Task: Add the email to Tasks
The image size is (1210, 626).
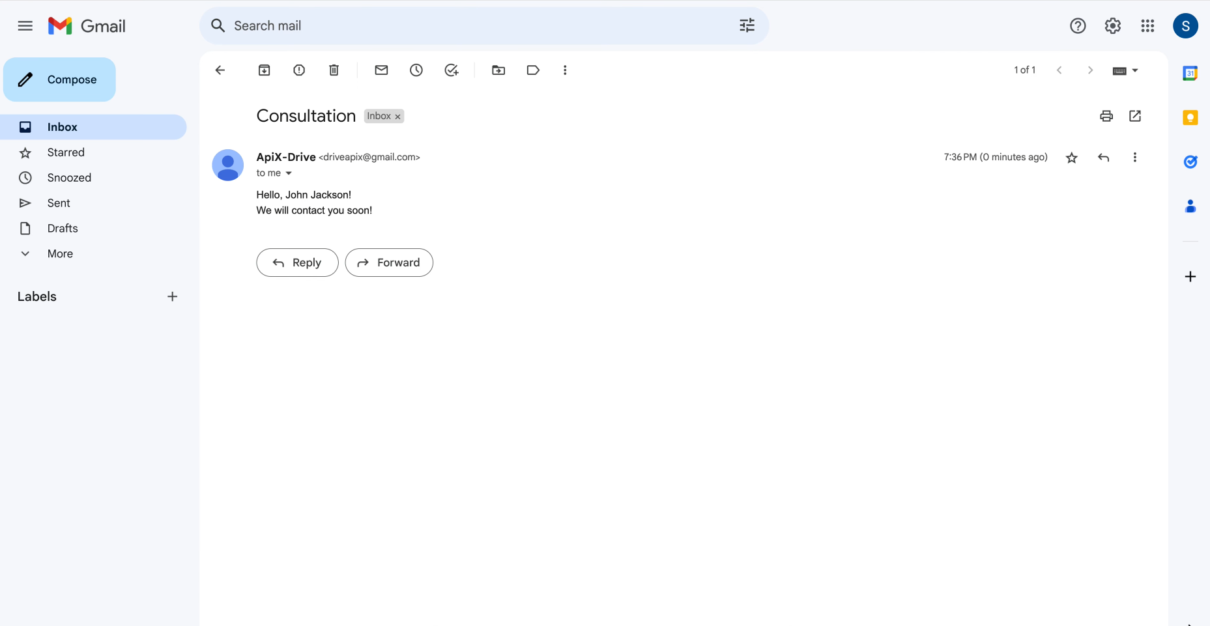Action: [451, 70]
